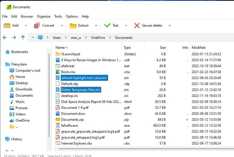Sort by the Modified column header
The image size is (234, 157).
tap(199, 48)
